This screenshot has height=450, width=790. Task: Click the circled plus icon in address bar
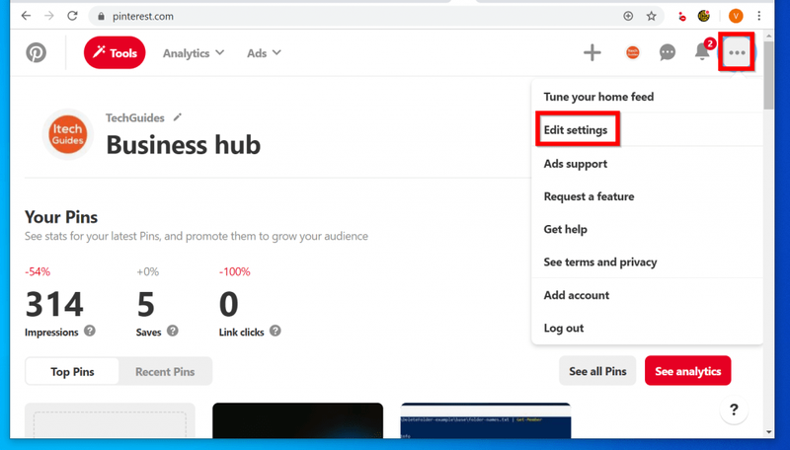628,16
